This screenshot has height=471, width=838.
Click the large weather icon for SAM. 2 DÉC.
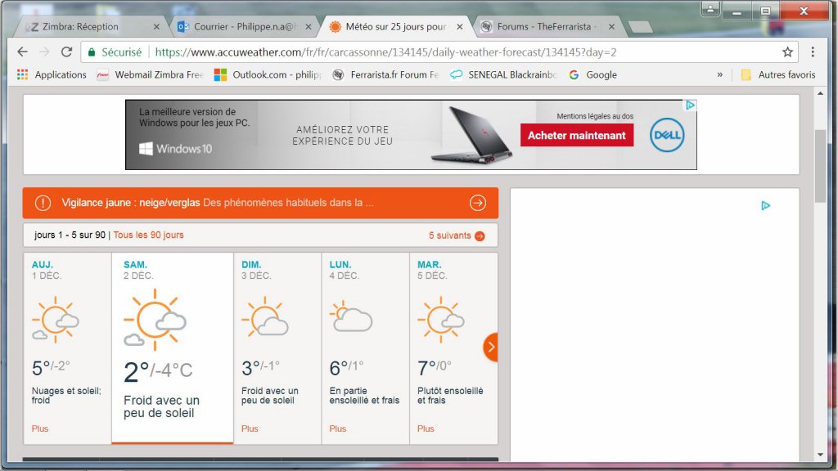pyautogui.click(x=155, y=320)
